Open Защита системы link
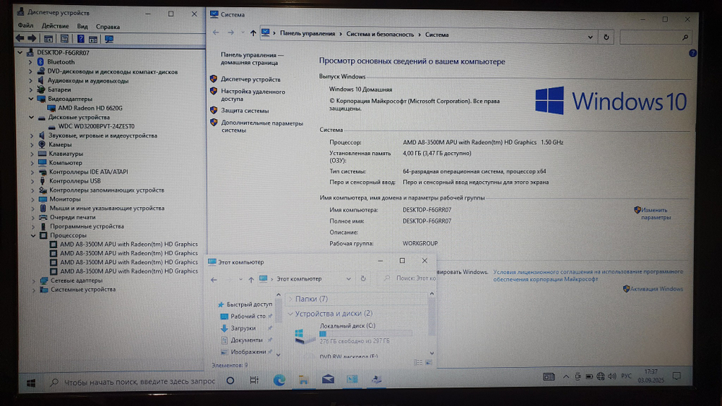This screenshot has height=406, width=722. pyautogui.click(x=245, y=110)
